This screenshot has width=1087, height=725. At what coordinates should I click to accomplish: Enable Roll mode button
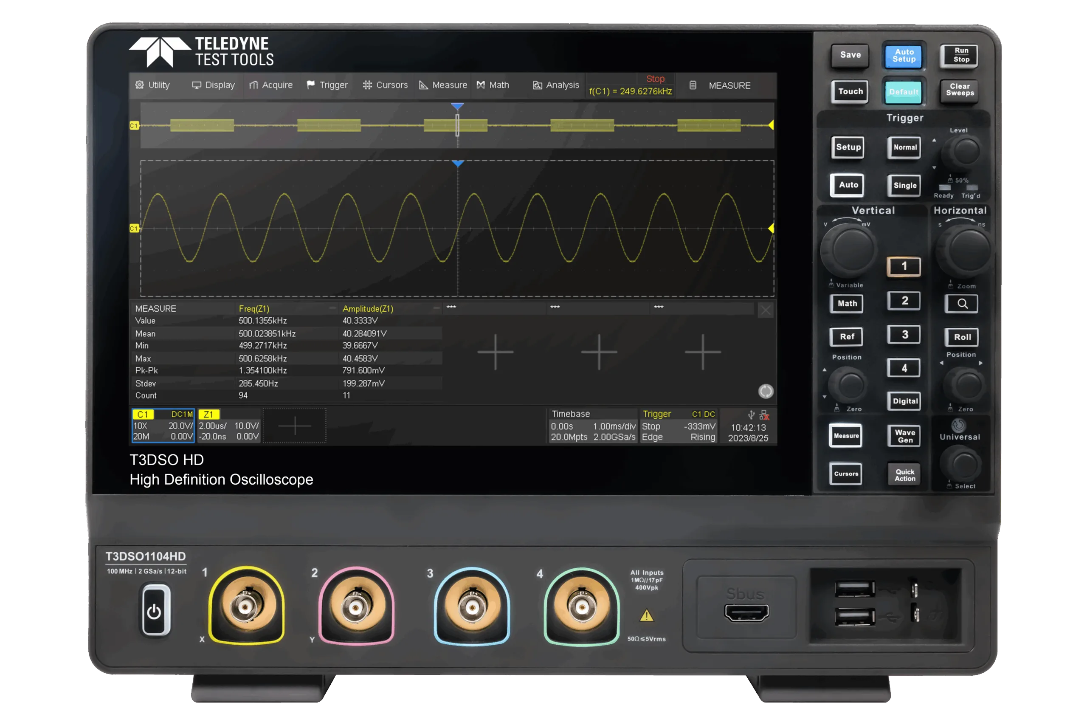tap(962, 337)
